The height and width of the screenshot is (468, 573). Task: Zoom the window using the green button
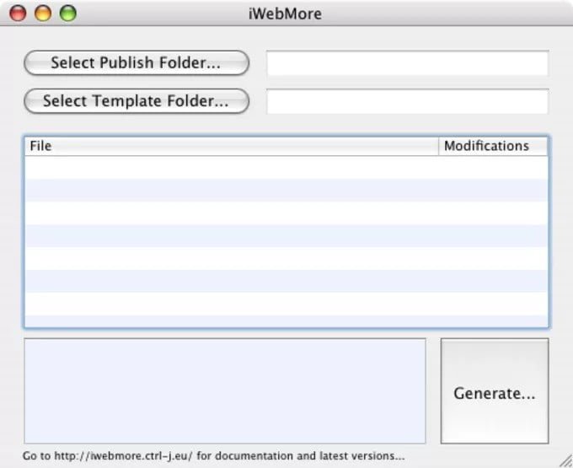click(x=67, y=13)
